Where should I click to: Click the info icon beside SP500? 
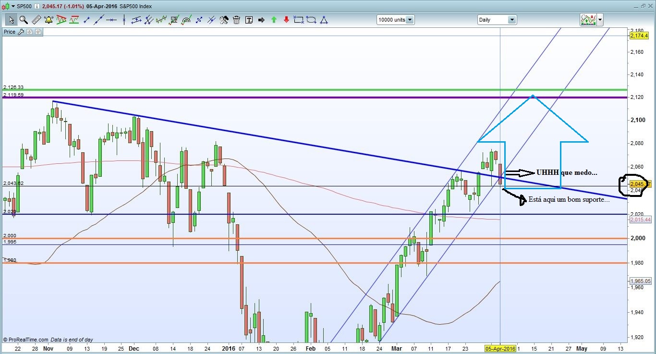click(x=37, y=7)
